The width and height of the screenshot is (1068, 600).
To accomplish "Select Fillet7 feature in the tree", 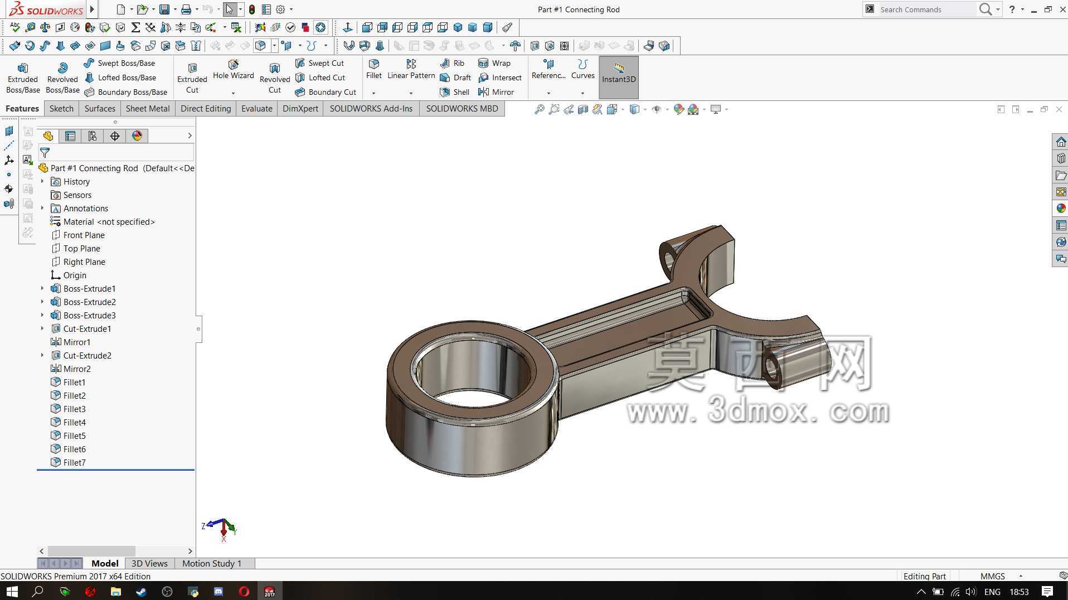I will click(68, 462).
